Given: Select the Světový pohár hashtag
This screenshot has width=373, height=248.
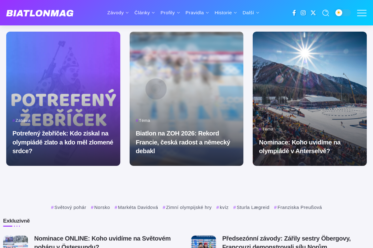Looking at the screenshot, I should click(69, 207).
